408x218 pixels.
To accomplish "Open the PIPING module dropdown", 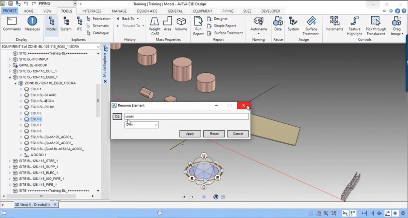I will tap(75, 3).
